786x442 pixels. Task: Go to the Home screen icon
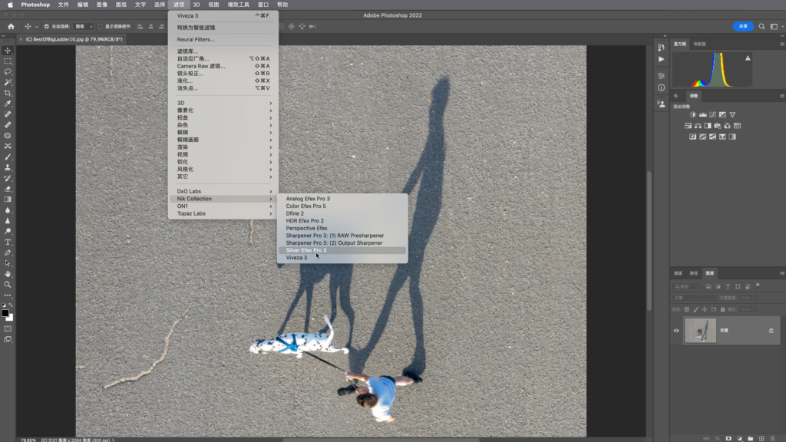(11, 27)
